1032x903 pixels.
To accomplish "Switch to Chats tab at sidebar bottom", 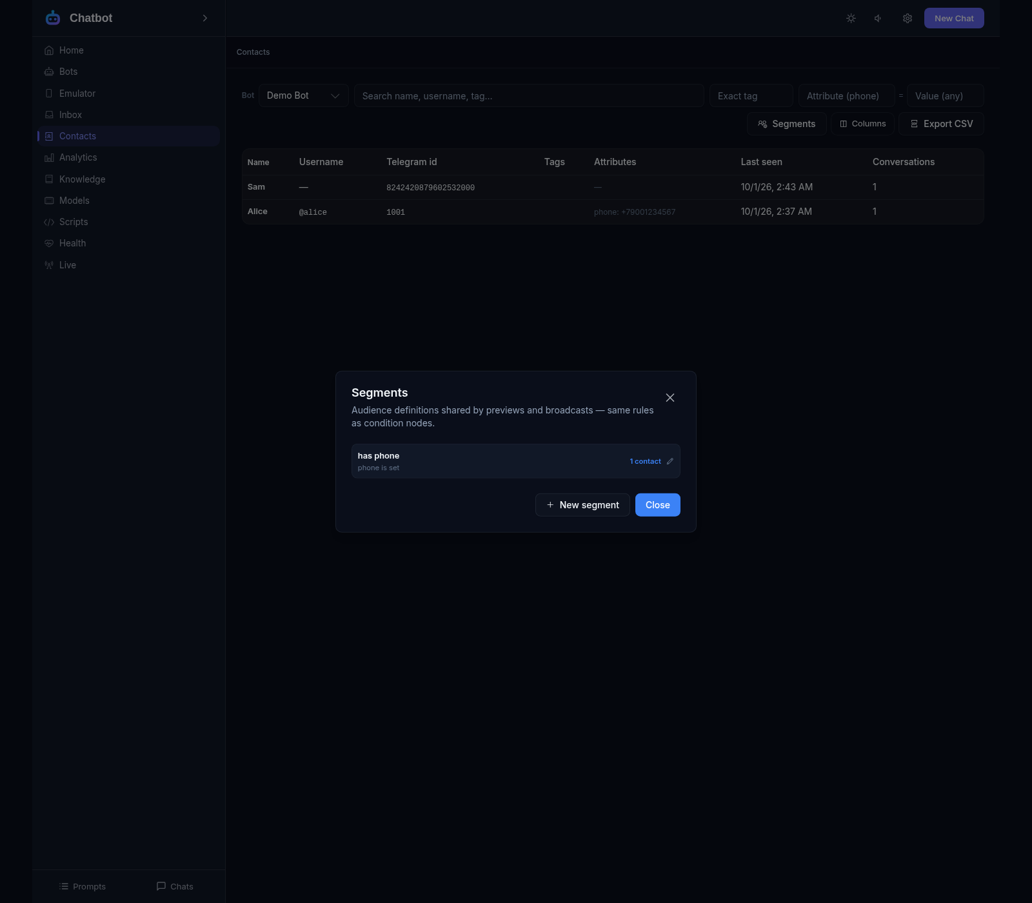I will (175, 886).
